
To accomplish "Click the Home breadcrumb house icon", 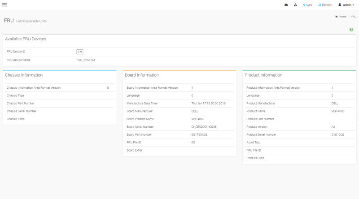I will [x=336, y=17].
